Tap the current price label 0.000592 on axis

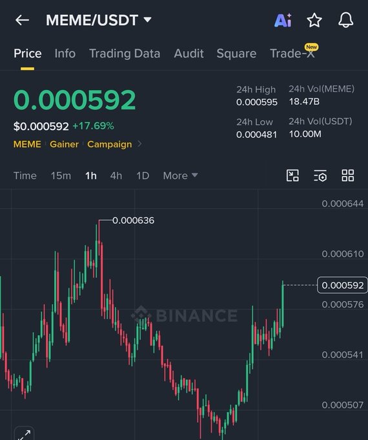coord(342,285)
